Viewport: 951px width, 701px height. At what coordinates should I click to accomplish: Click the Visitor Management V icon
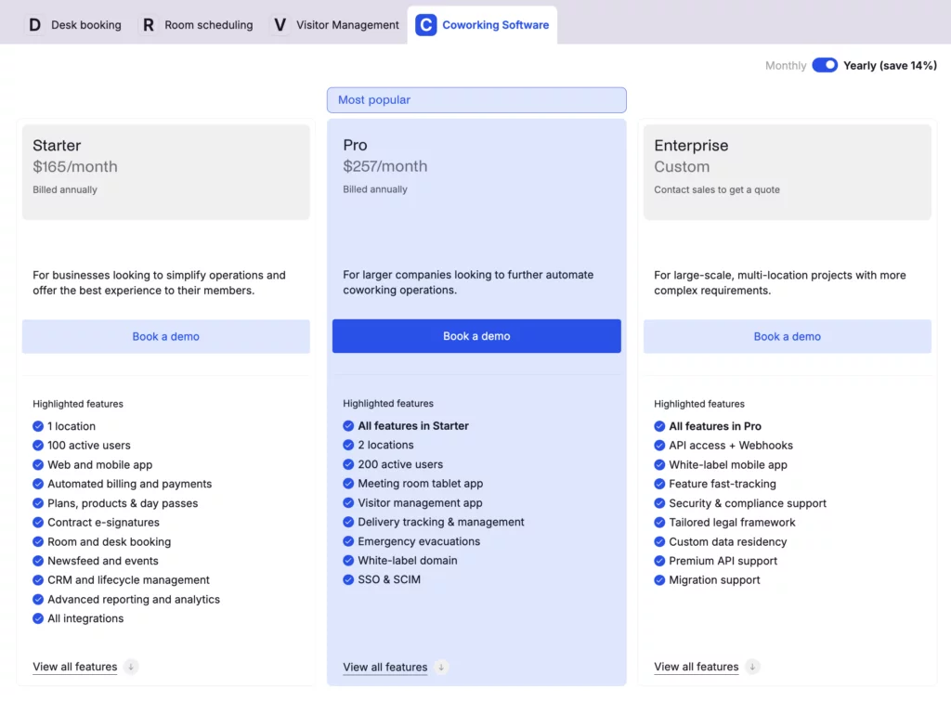point(280,25)
